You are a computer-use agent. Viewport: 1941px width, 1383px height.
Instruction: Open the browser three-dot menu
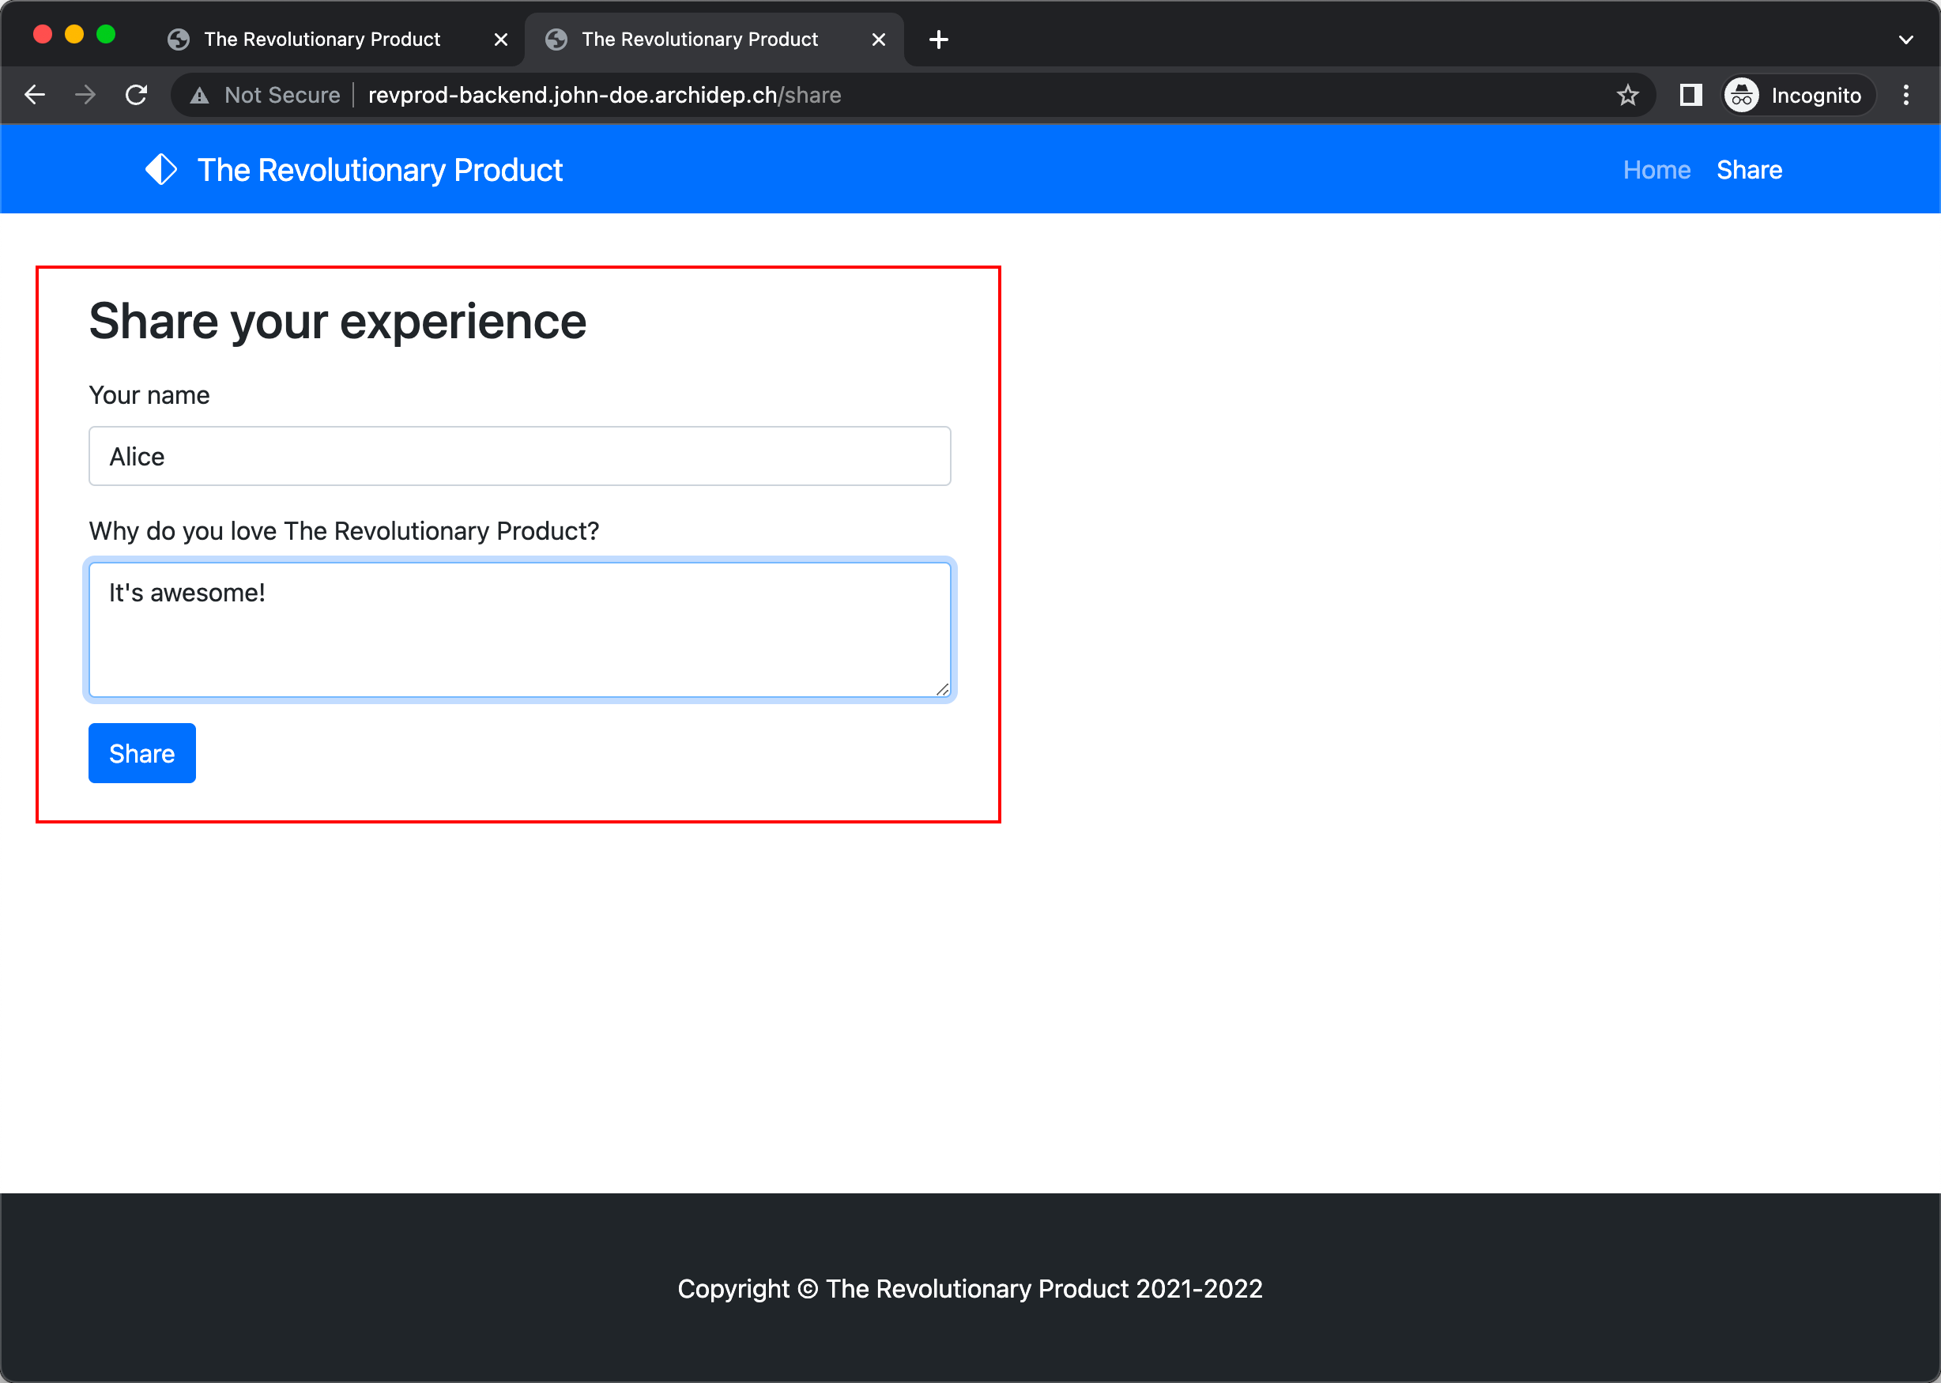click(1905, 95)
